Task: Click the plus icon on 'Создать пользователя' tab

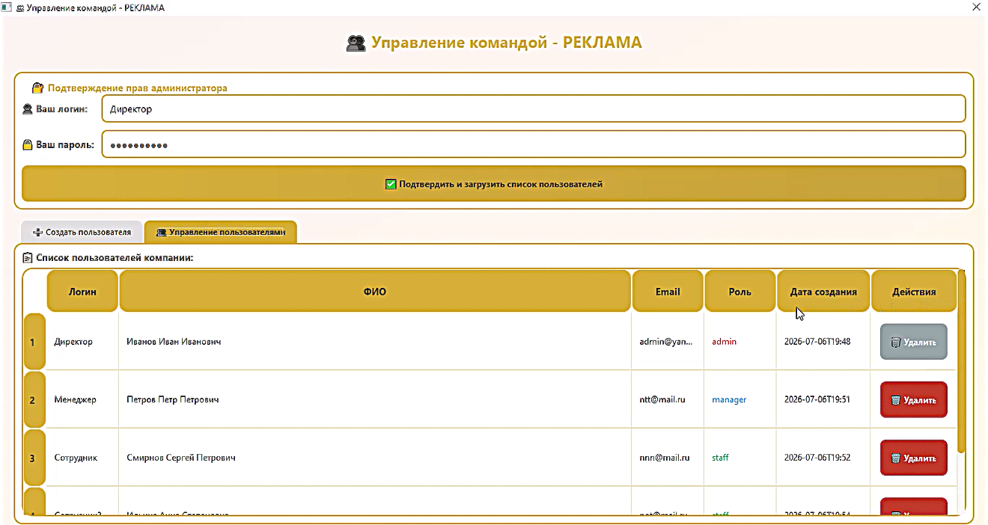Action: click(37, 233)
